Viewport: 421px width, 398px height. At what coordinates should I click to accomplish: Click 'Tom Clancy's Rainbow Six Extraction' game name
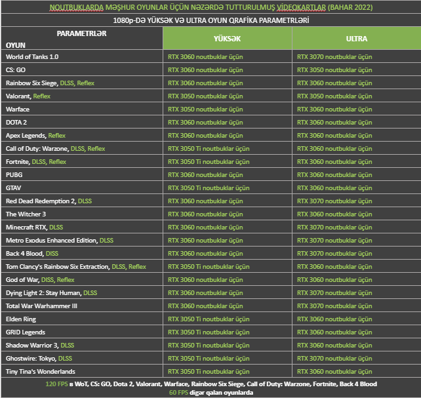click(x=58, y=267)
